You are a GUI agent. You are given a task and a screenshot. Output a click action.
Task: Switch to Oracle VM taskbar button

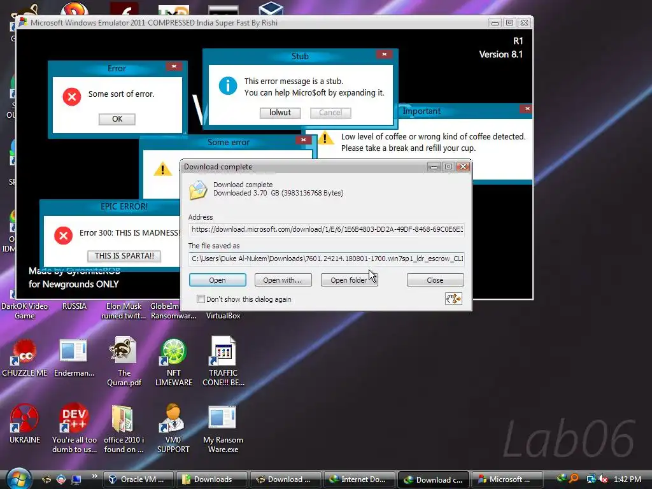click(x=138, y=479)
